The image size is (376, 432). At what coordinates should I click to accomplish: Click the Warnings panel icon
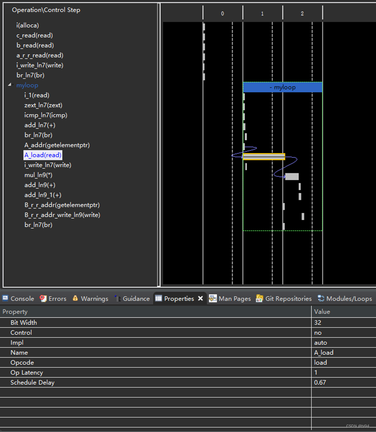click(76, 298)
